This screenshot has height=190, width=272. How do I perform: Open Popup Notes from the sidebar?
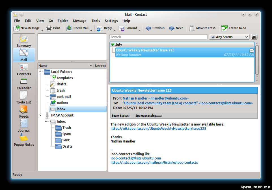[24, 140]
